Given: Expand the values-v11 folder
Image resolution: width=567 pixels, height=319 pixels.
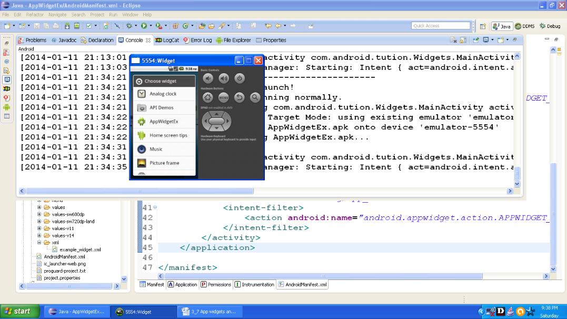Looking at the screenshot, I should tap(39, 228).
